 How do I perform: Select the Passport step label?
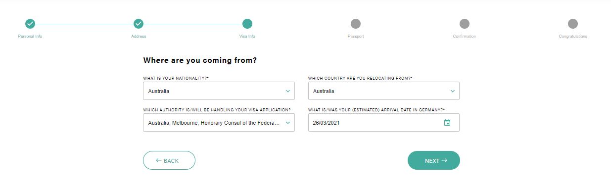point(356,37)
